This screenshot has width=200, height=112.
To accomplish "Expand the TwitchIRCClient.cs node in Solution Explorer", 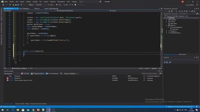I will [167, 33].
